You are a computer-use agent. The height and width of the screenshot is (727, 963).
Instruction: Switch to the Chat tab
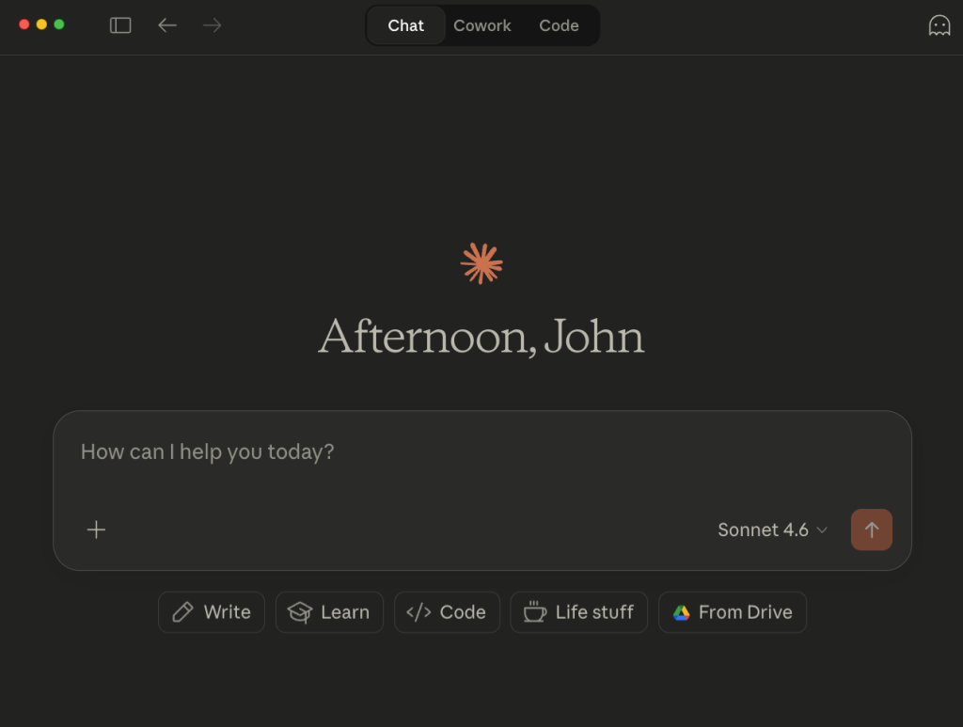[x=405, y=25]
